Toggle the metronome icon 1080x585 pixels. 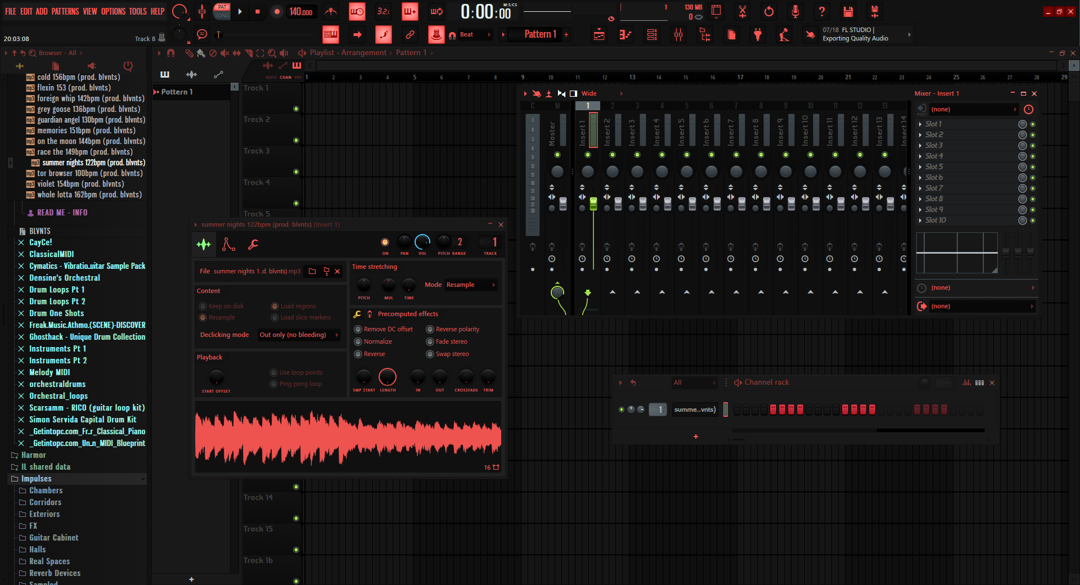(331, 11)
